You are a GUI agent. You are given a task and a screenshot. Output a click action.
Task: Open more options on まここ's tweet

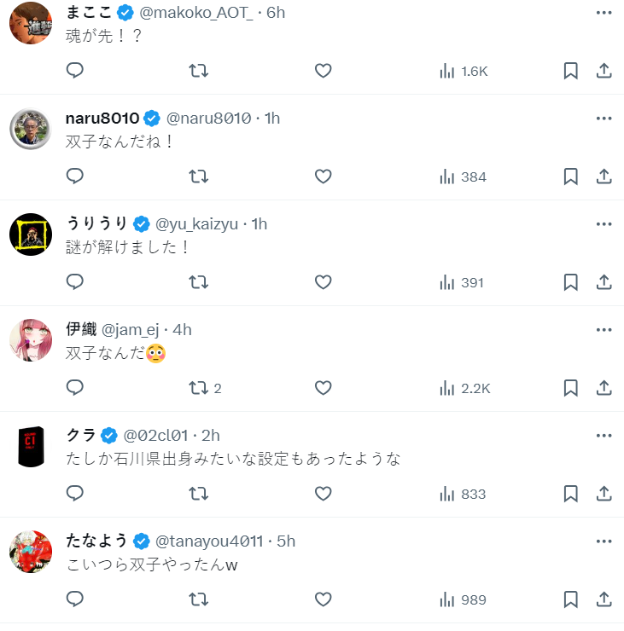click(604, 13)
